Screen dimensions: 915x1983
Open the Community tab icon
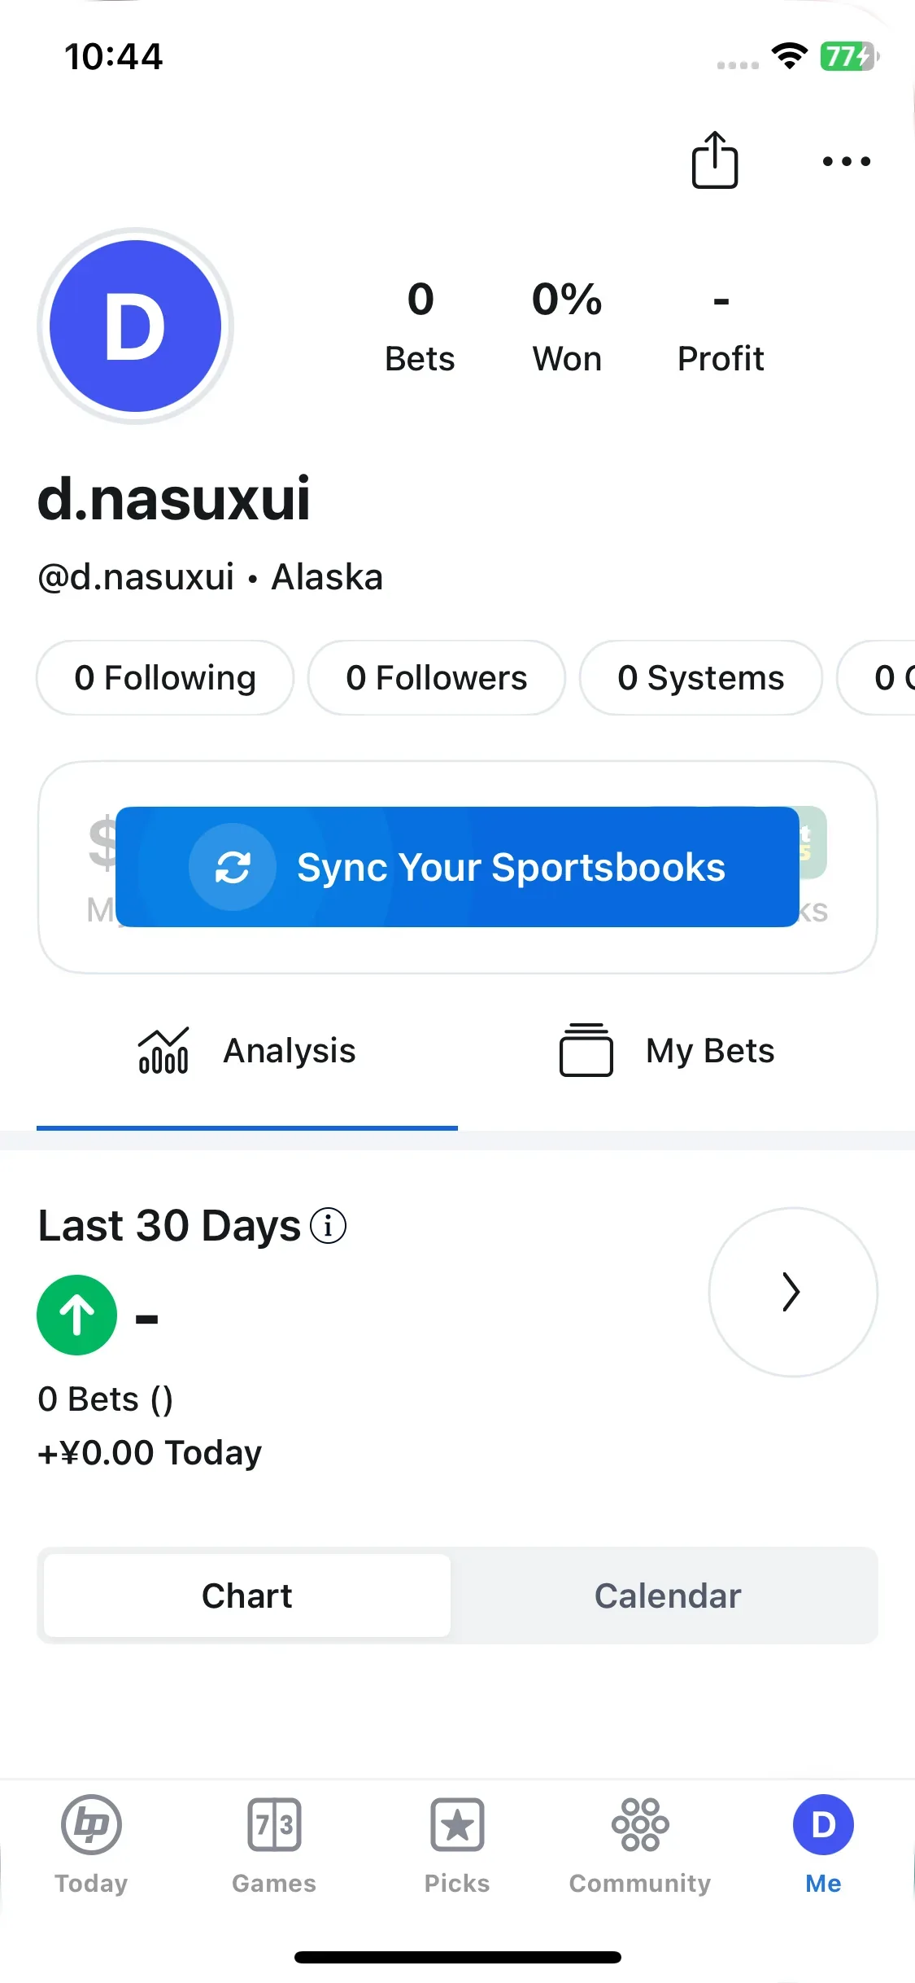[x=640, y=1825]
